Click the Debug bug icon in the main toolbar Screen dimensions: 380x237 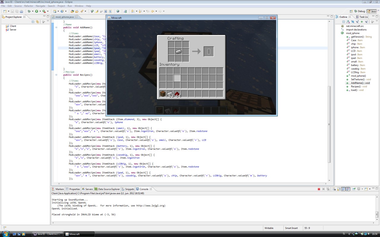tap(29, 11)
